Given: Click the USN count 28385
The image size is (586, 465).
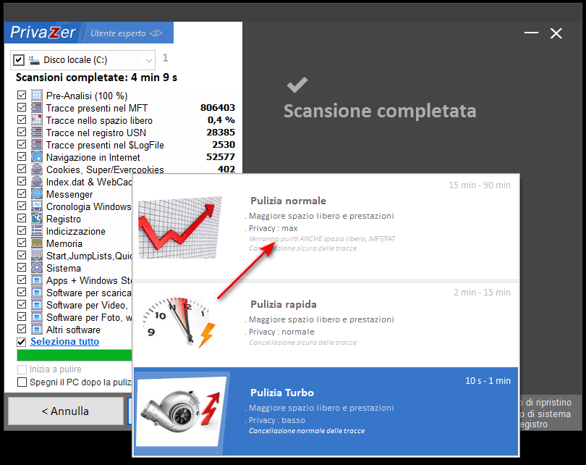Looking at the screenshot, I should [x=221, y=133].
